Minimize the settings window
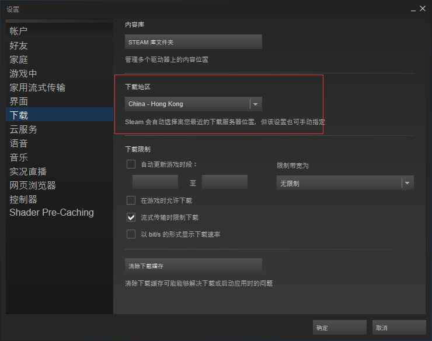The image size is (432, 341). [413, 10]
